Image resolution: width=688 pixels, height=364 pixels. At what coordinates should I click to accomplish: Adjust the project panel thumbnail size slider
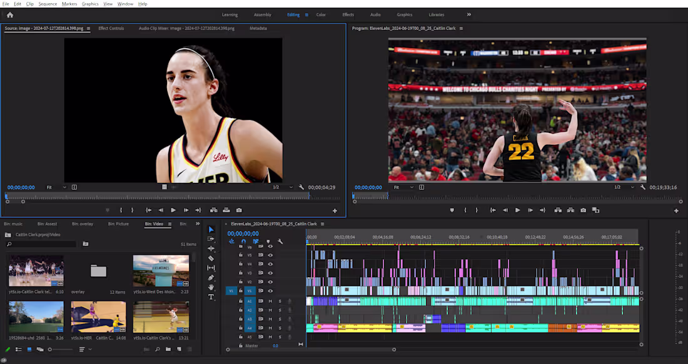pos(61,349)
